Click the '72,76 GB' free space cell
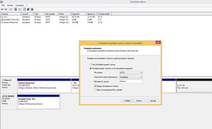This screenshot has height=129, width=212. (91, 17)
